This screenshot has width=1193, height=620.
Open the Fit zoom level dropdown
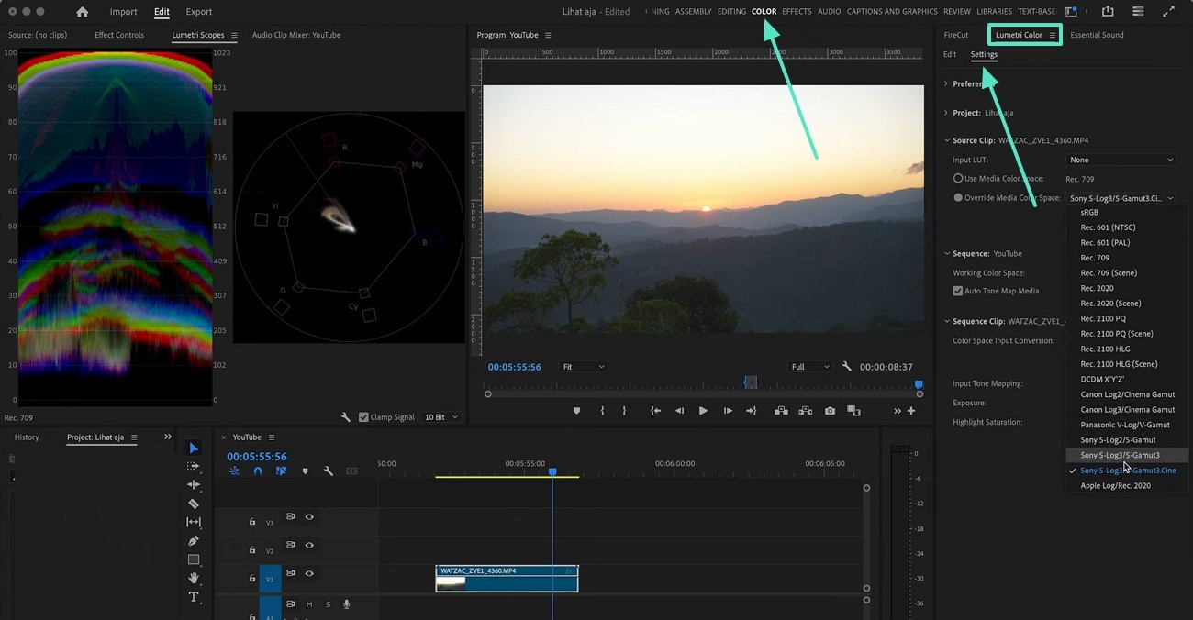click(x=583, y=367)
